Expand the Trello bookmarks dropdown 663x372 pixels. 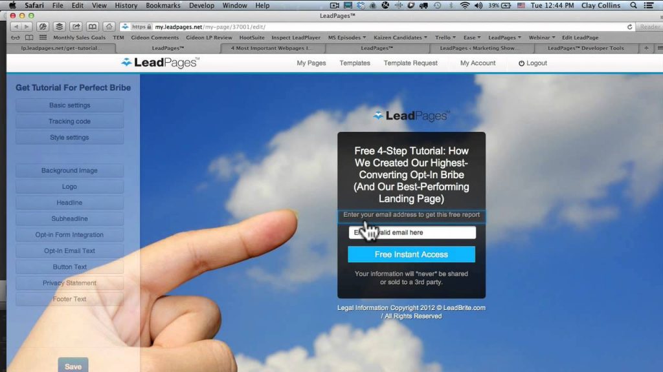tap(447, 37)
